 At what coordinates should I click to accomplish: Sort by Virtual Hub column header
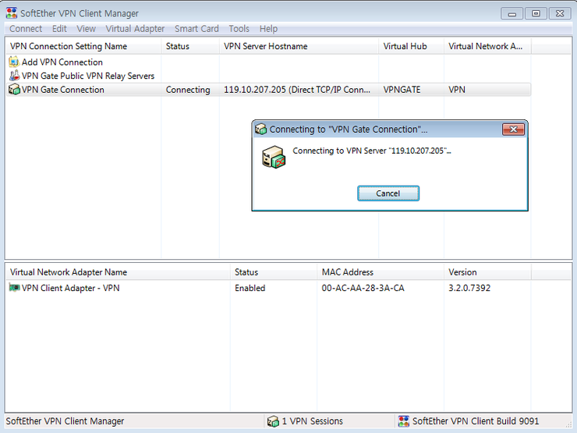411,46
